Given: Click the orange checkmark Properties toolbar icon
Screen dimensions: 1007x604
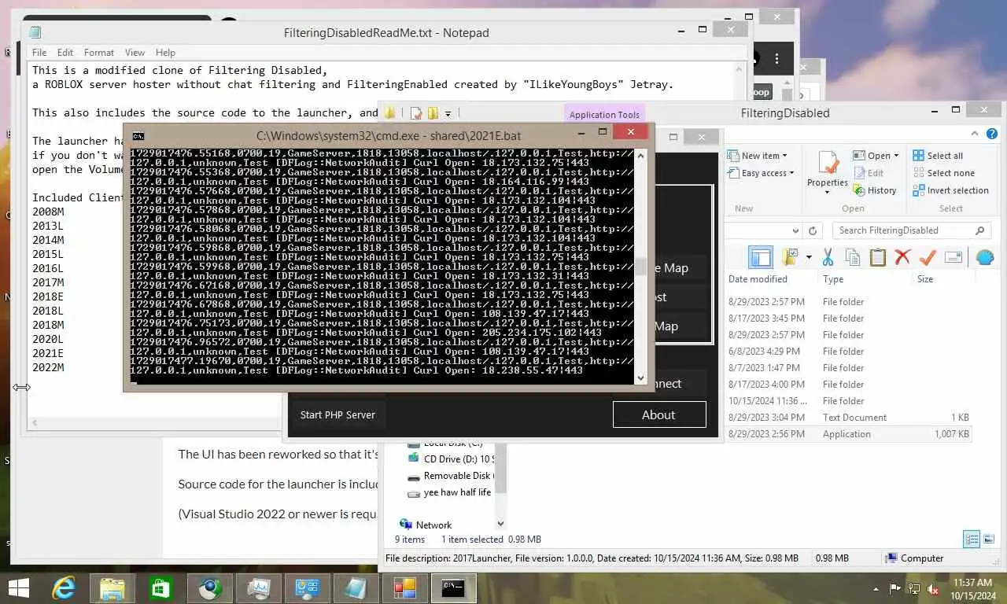Looking at the screenshot, I should (928, 257).
